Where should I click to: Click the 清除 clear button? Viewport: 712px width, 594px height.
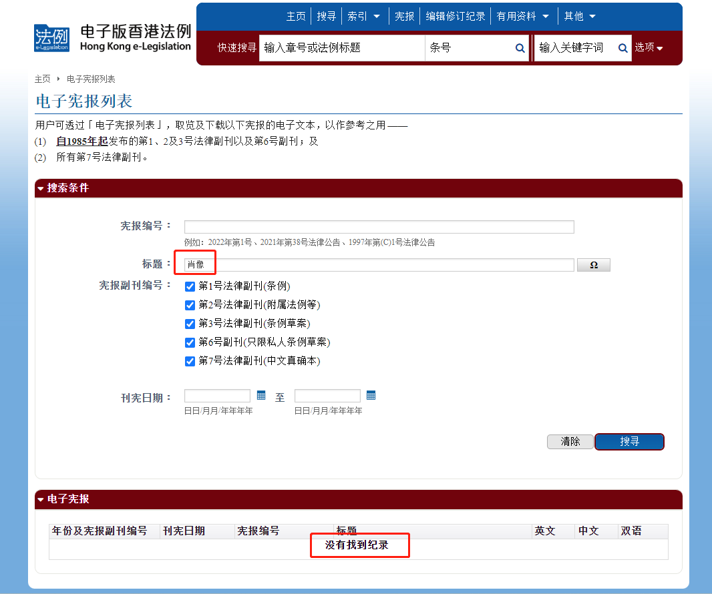pos(570,442)
